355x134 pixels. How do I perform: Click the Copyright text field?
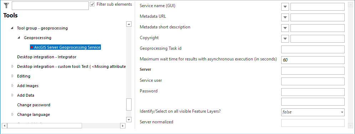[318, 39]
